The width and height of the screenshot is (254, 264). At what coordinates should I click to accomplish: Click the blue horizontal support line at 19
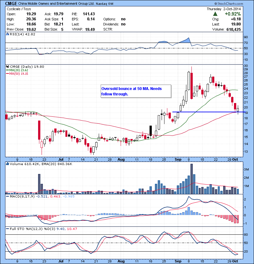click(209, 112)
